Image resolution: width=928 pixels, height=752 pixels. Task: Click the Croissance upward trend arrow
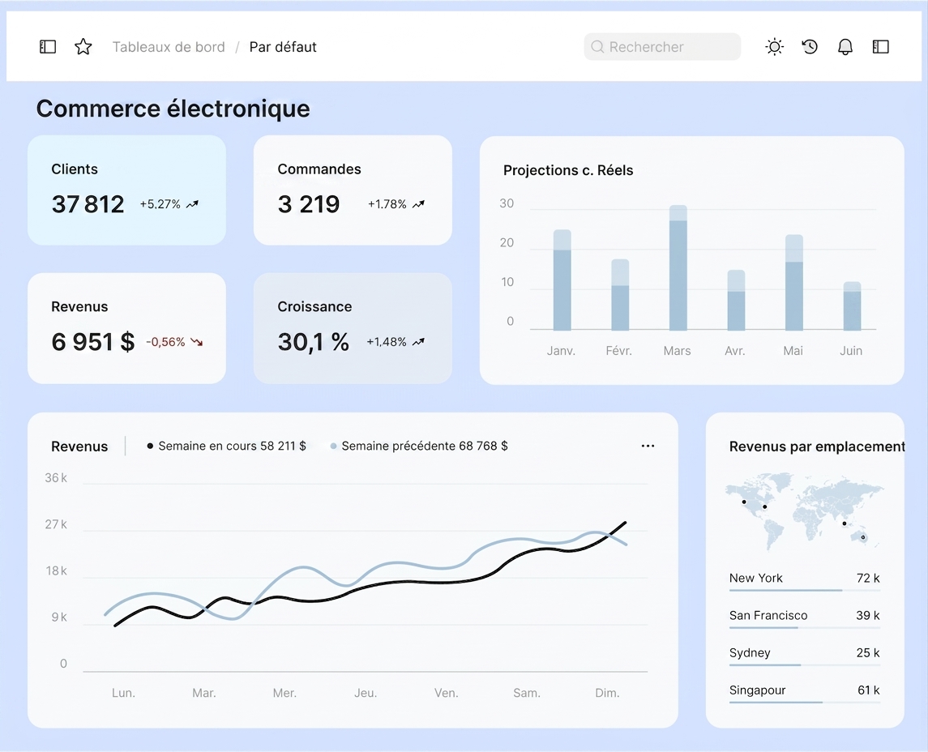pyautogui.click(x=418, y=342)
